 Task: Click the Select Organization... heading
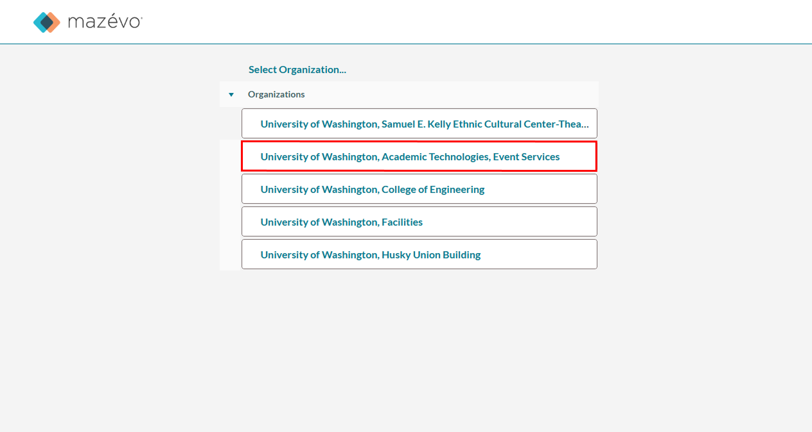[297, 69]
